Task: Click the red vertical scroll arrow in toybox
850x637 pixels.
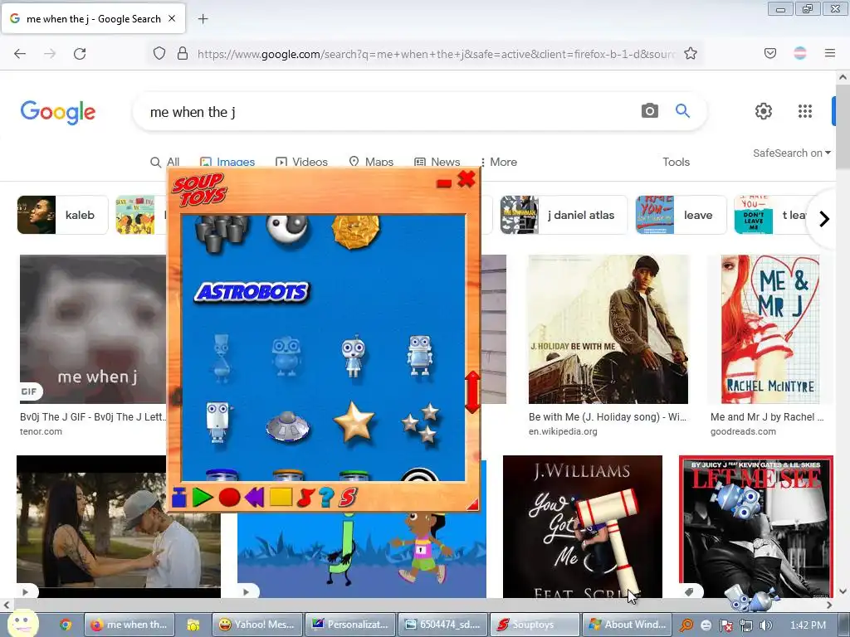Action: tap(472, 392)
